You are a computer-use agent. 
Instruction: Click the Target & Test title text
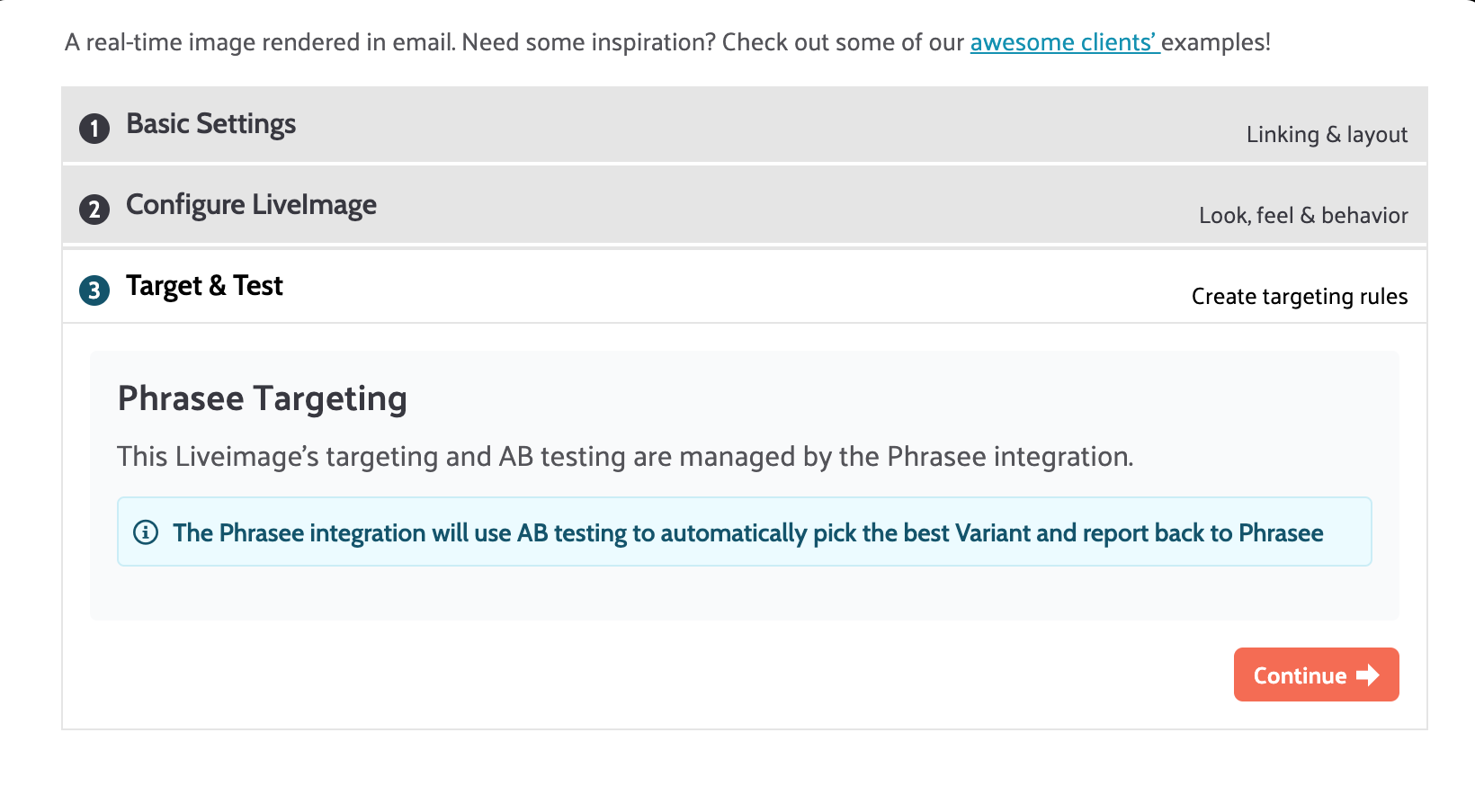pyautogui.click(x=204, y=286)
